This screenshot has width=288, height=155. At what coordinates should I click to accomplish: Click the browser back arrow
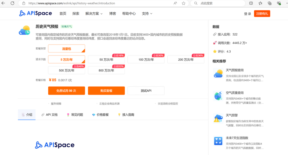coord(4,3)
